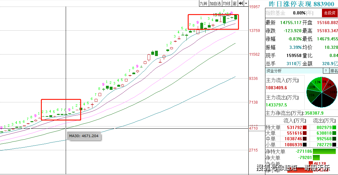Viewport: 338px width, 175px height.
Task: Click the MA30: 4671.204 tooltip
Action: pyautogui.click(x=84, y=136)
